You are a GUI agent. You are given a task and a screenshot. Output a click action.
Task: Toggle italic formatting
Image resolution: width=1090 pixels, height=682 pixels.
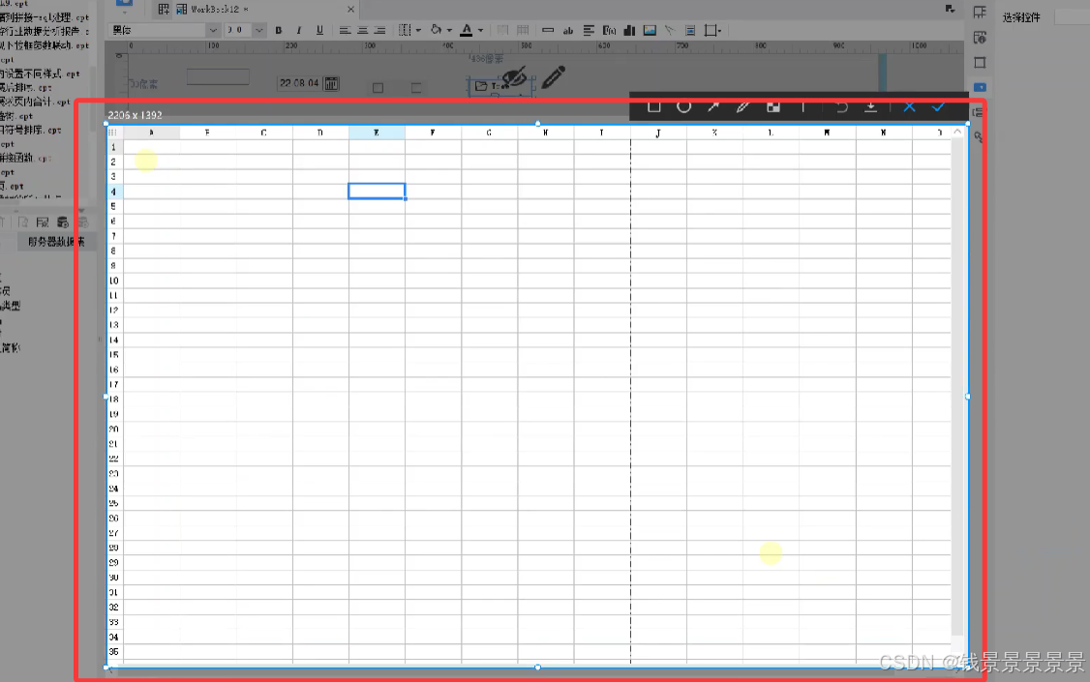pyautogui.click(x=299, y=30)
